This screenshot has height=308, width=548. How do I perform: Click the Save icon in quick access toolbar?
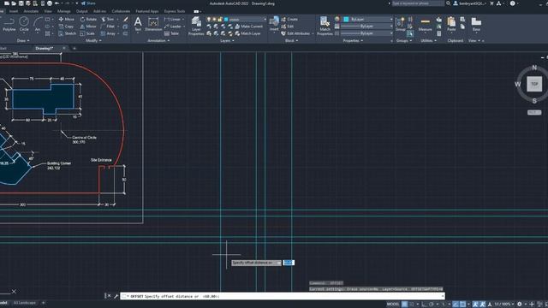point(21,3)
